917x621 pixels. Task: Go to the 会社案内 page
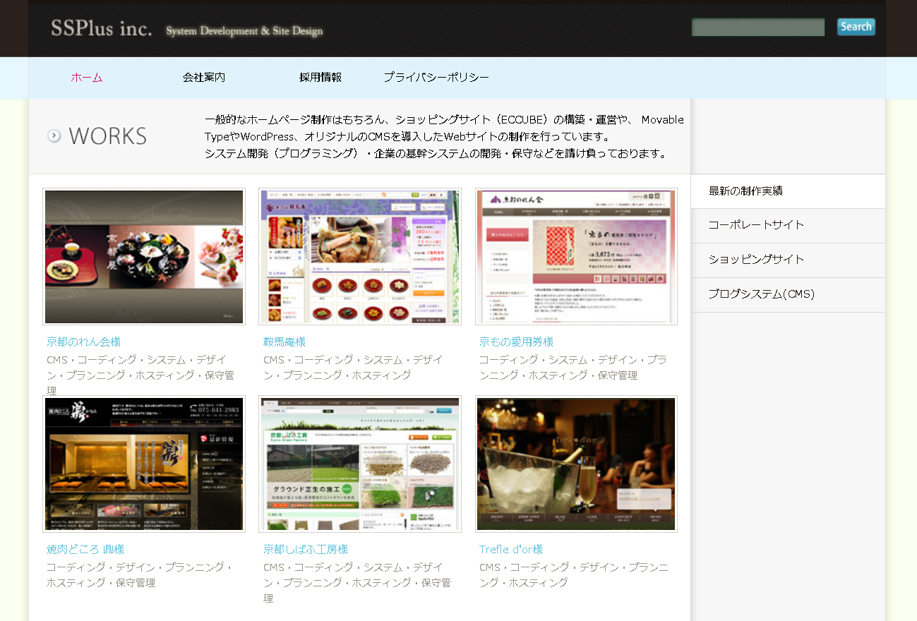[x=203, y=78]
